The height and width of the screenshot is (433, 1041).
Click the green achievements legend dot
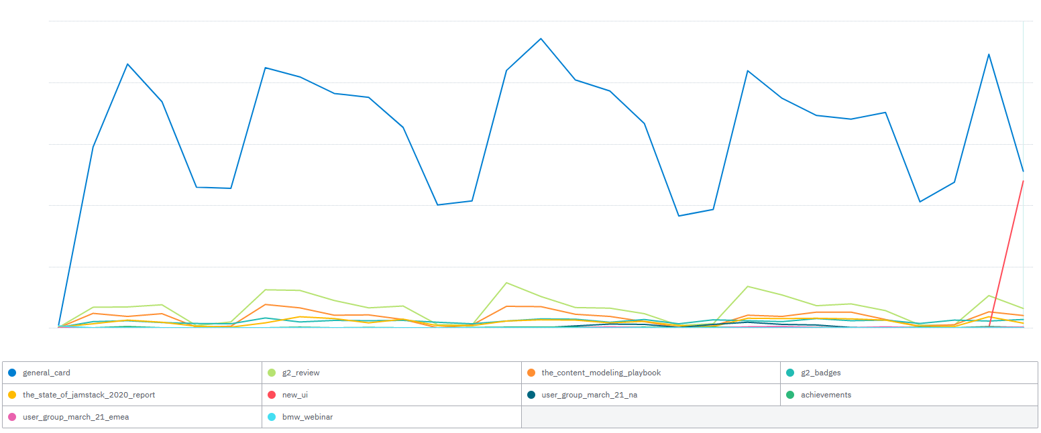point(791,395)
